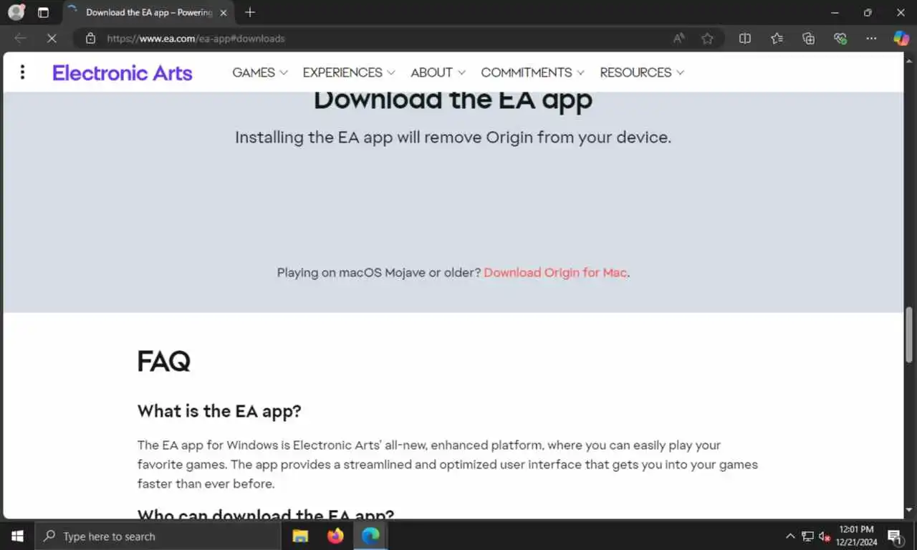
Task: Open File Explorer from taskbar
Action: coord(300,536)
